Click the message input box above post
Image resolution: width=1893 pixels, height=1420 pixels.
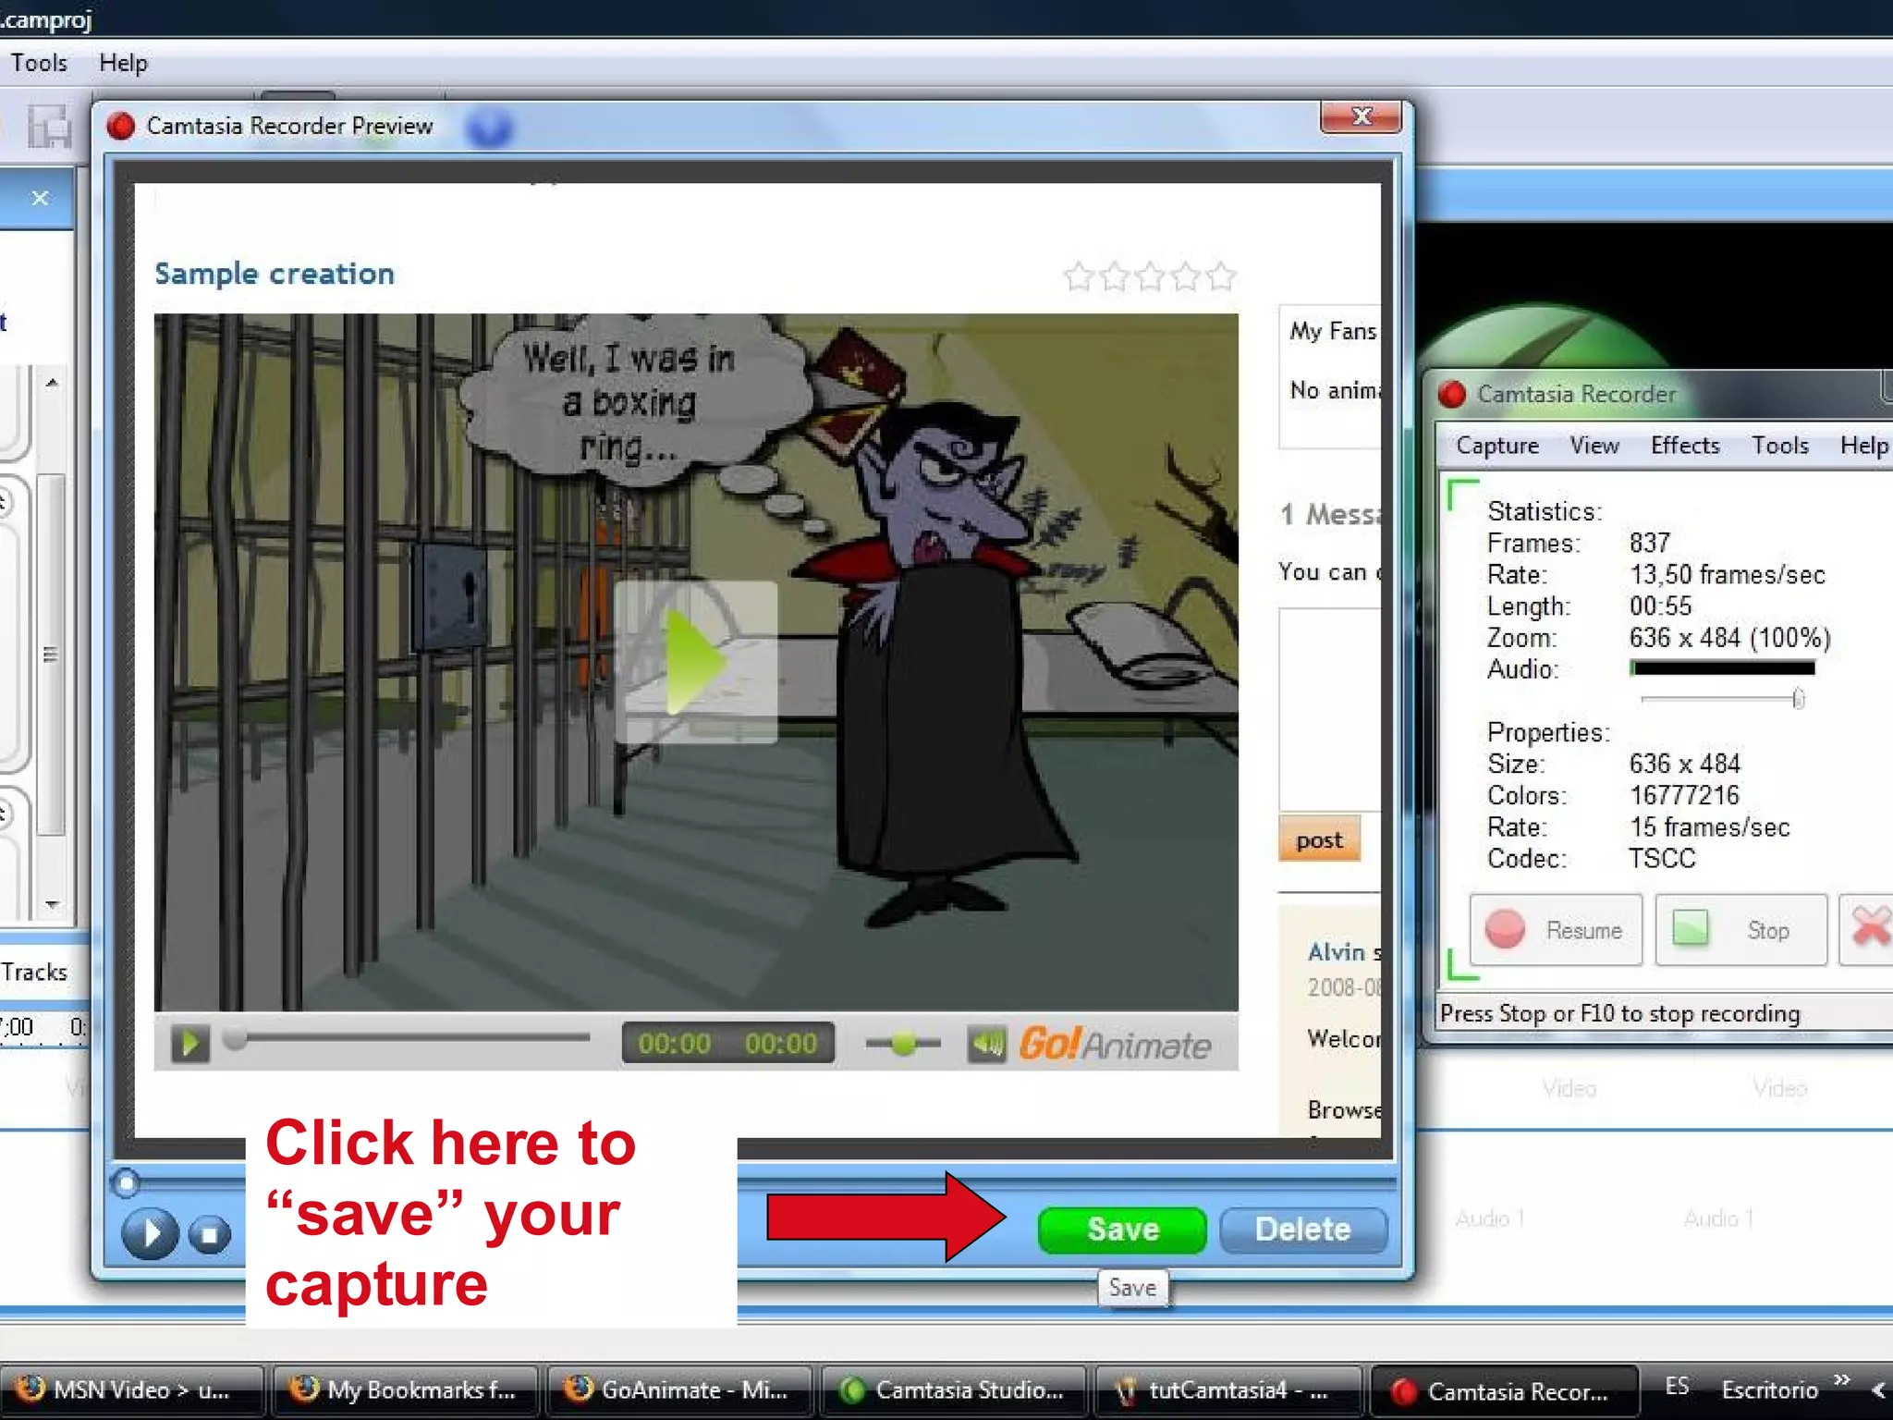tap(1329, 709)
